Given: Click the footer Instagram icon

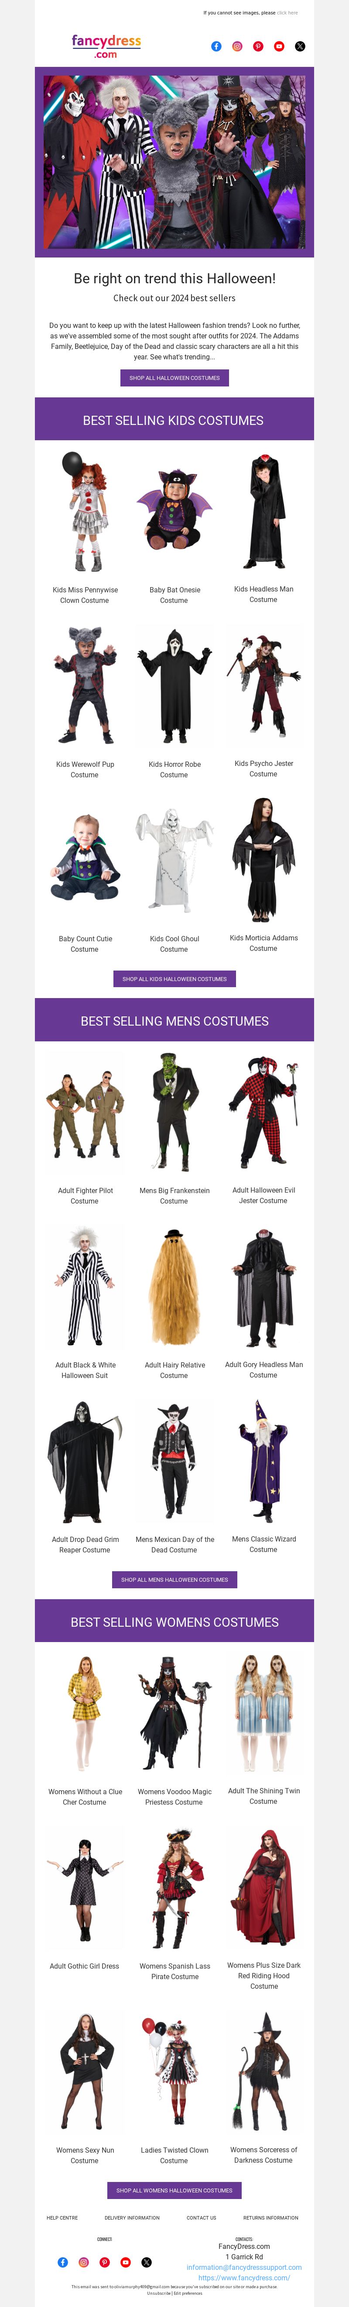Looking at the screenshot, I should click(x=84, y=2262).
